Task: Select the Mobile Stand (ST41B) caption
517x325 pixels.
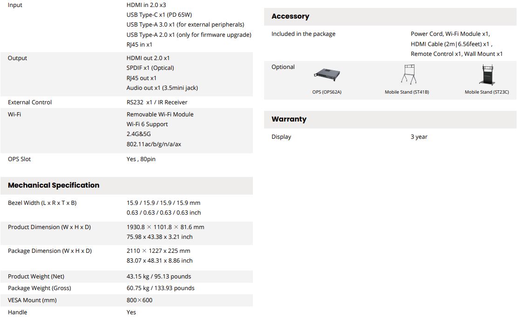Action: coord(407,92)
